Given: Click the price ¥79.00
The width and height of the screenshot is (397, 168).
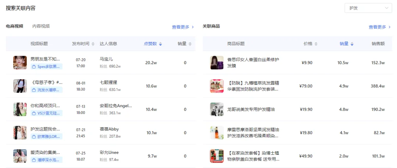Looking at the screenshot, I should point(305,86).
